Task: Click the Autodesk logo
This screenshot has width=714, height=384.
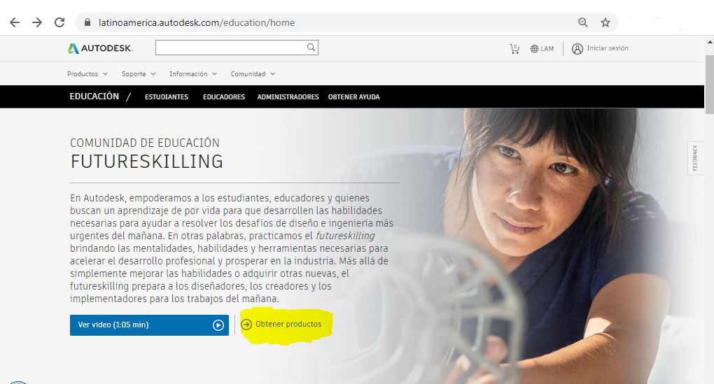Action: point(100,48)
